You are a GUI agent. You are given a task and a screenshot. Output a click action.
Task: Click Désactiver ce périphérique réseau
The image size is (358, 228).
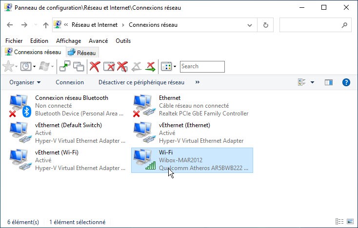(141, 82)
